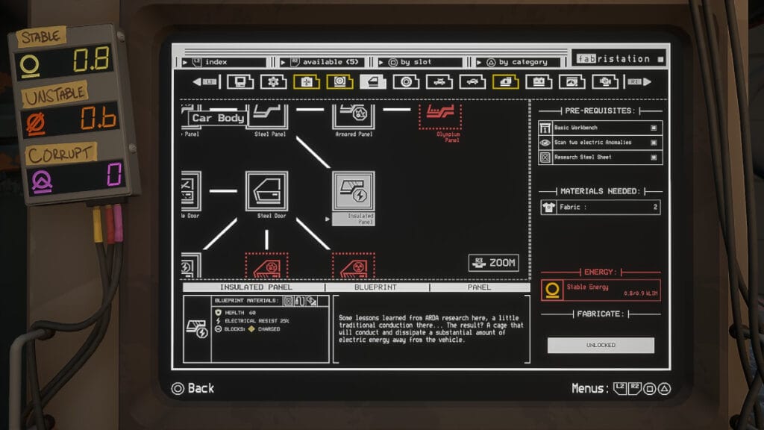Open the tire category tab icon
764x430 pixels.
click(x=406, y=81)
